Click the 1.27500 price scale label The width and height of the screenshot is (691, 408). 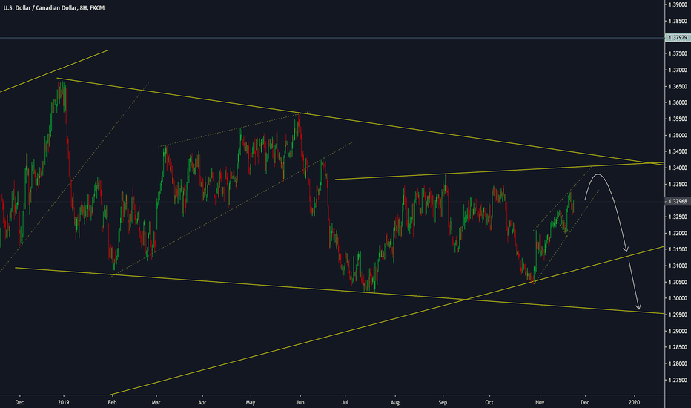675,380
